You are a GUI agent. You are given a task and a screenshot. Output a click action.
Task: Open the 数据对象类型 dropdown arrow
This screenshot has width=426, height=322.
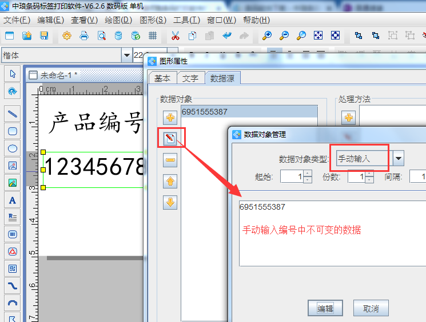[x=399, y=159]
